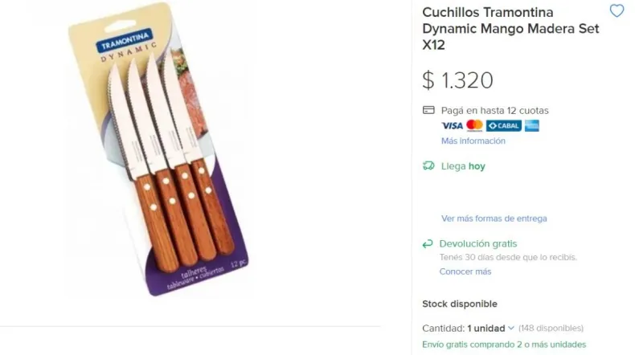Click 'Pagá en hasta 12 cuotas' text

(494, 110)
